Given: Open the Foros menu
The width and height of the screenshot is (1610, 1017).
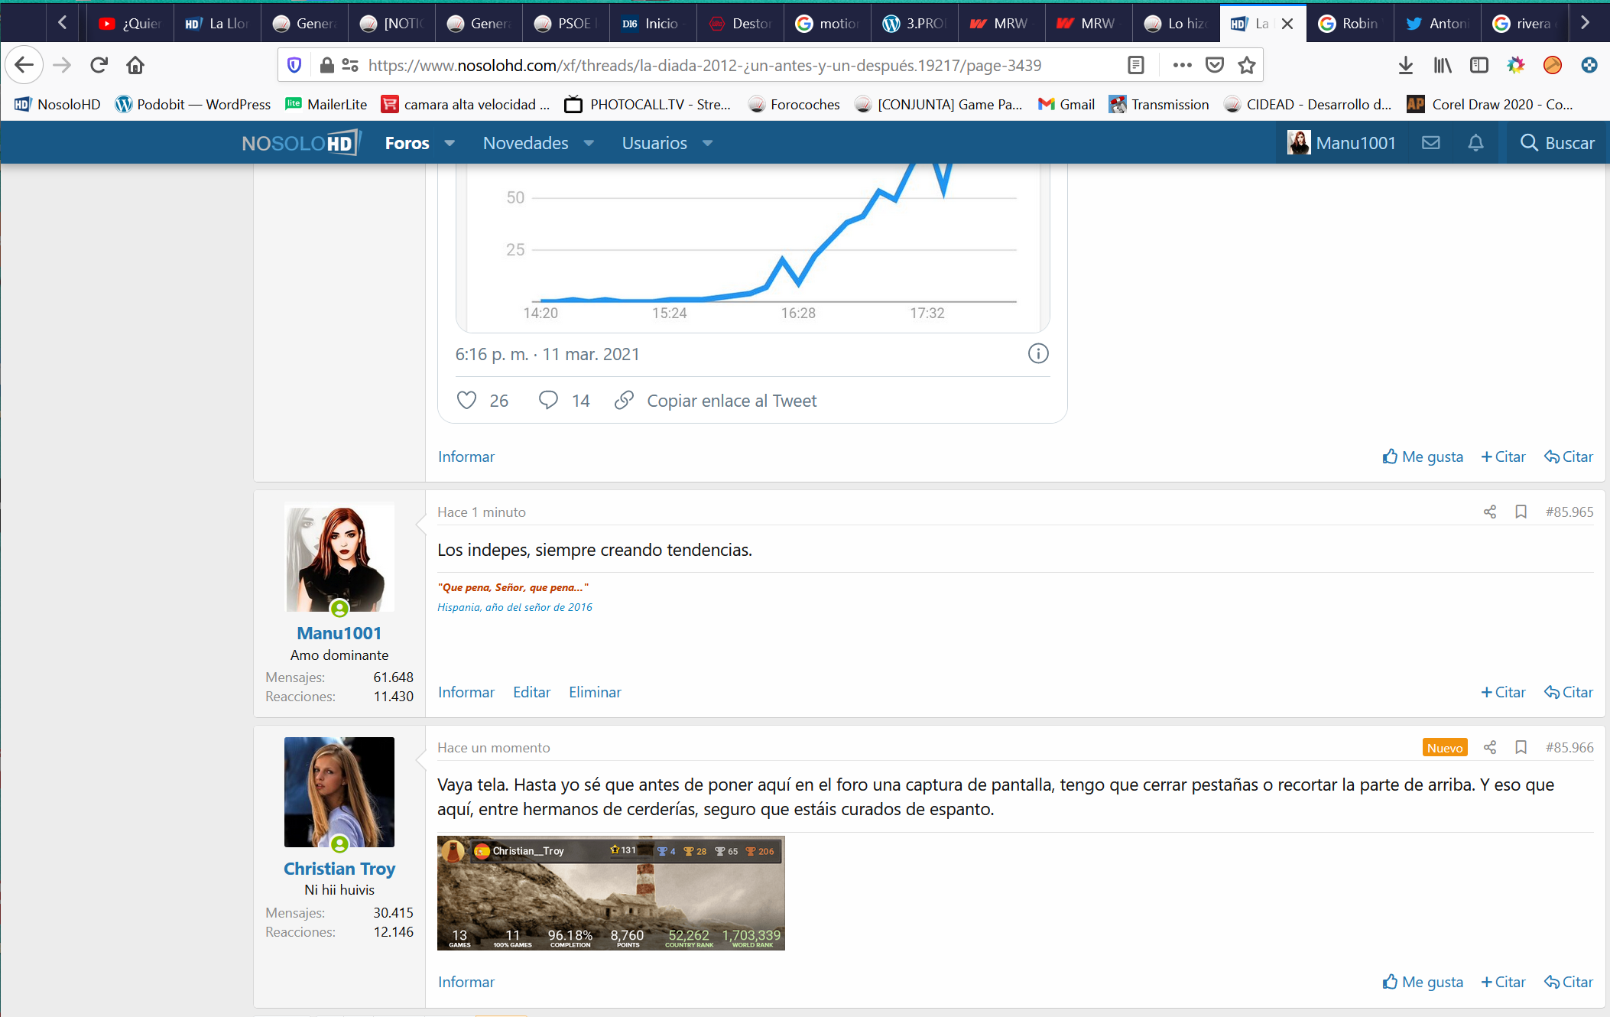Looking at the screenshot, I should click(407, 143).
